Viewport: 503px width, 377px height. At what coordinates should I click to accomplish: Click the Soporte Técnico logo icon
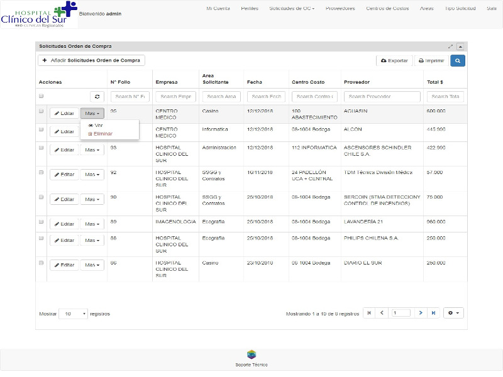point(251,354)
